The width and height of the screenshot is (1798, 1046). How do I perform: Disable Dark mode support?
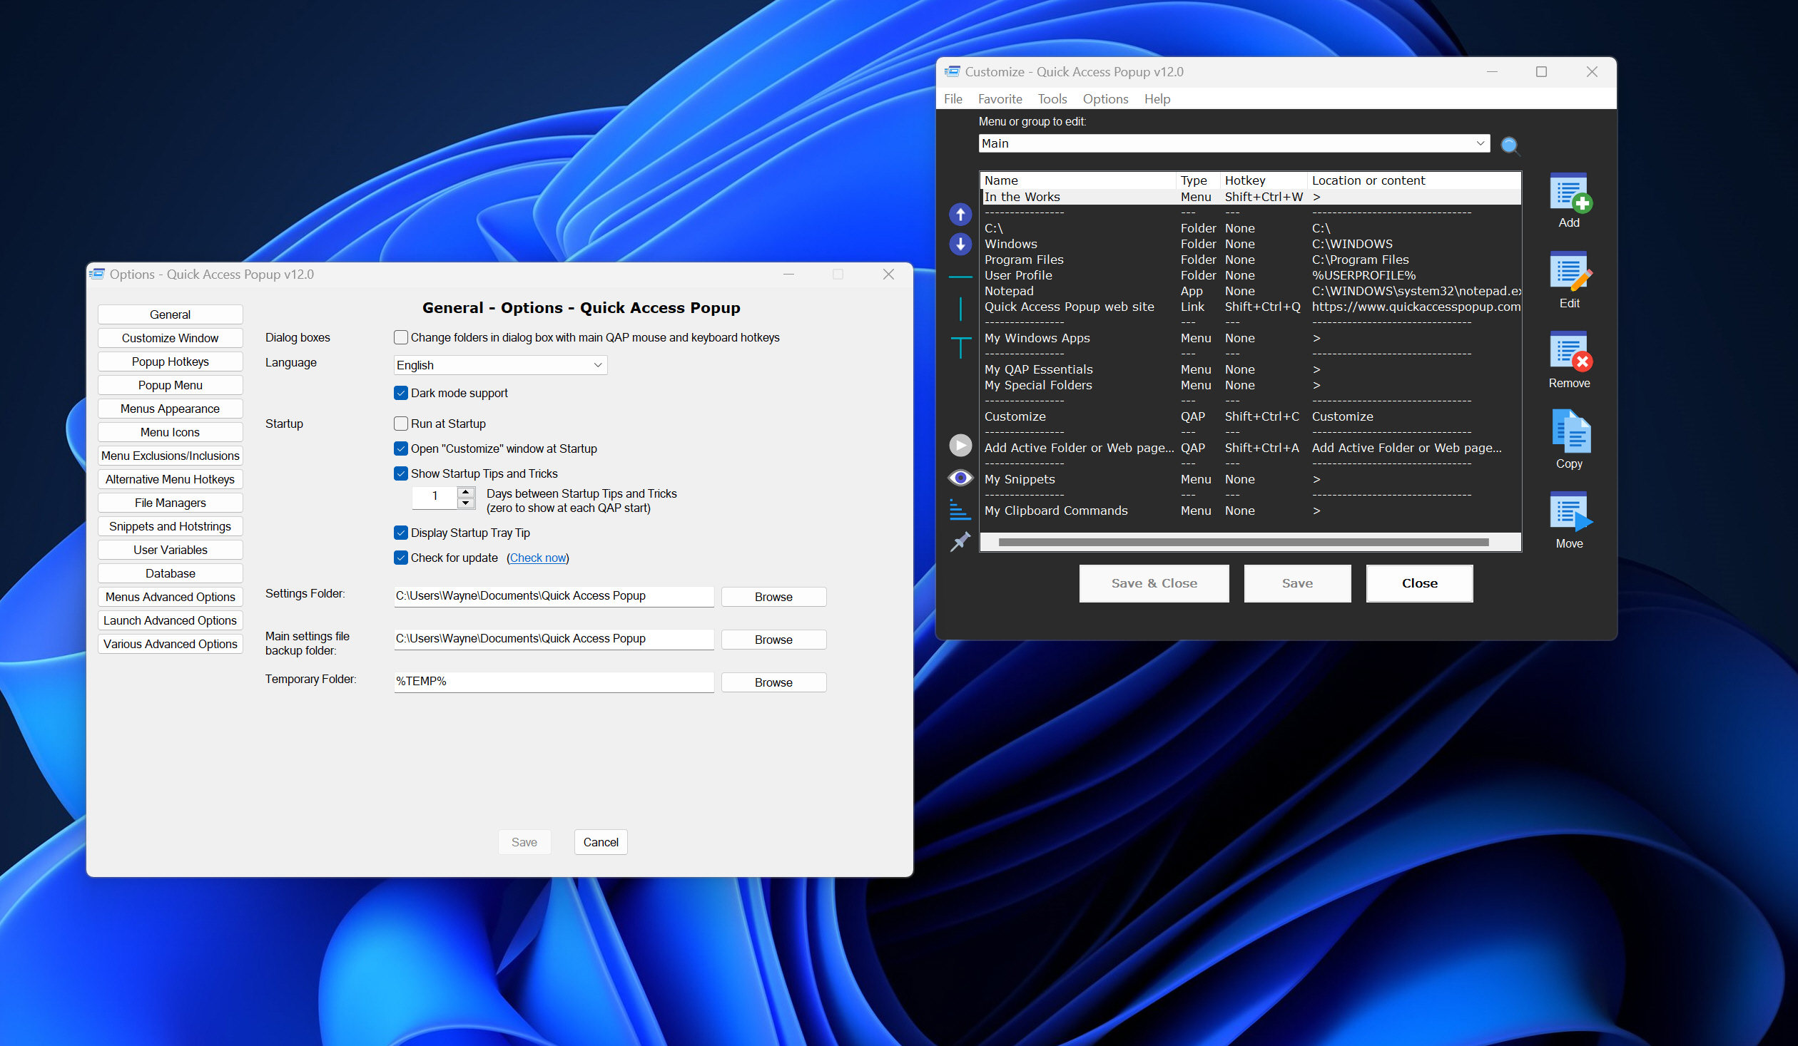tap(401, 393)
